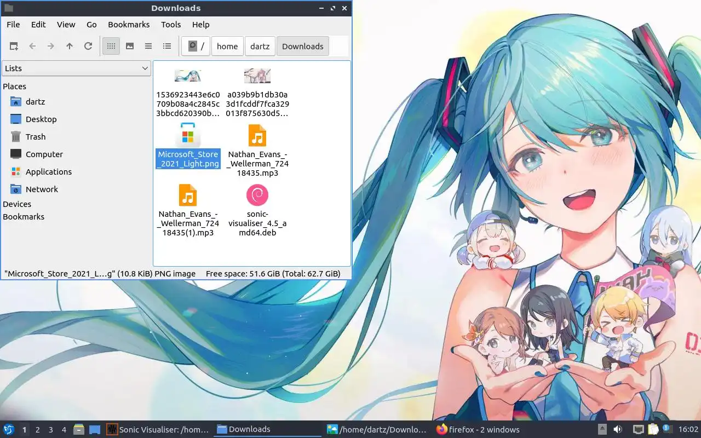Screen dimensions: 701x438
Task: Open the View menu
Action: [x=66, y=25]
